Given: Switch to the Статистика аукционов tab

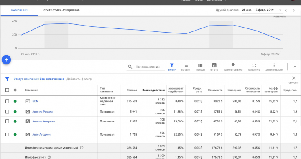Looking at the screenshot, I should [x=61, y=10].
